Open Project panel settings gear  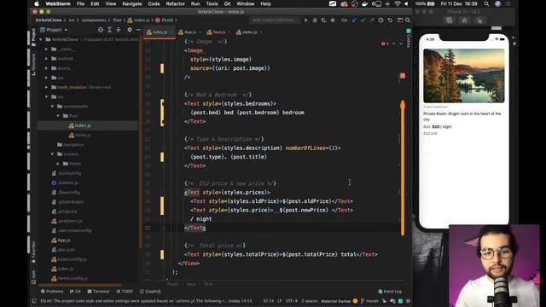(130, 30)
